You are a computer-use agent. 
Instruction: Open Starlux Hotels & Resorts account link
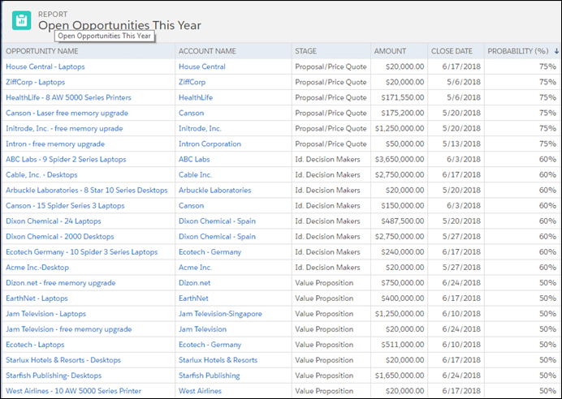tap(218, 360)
